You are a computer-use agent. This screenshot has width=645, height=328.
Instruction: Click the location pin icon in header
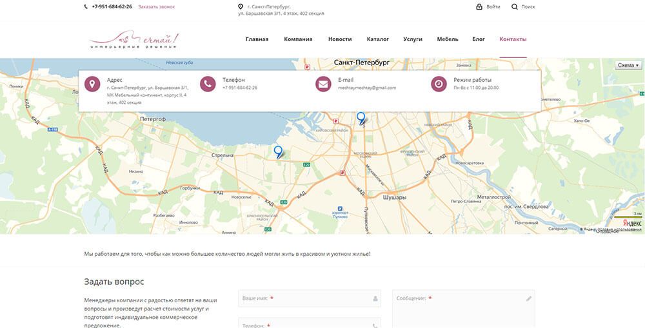[x=241, y=6]
